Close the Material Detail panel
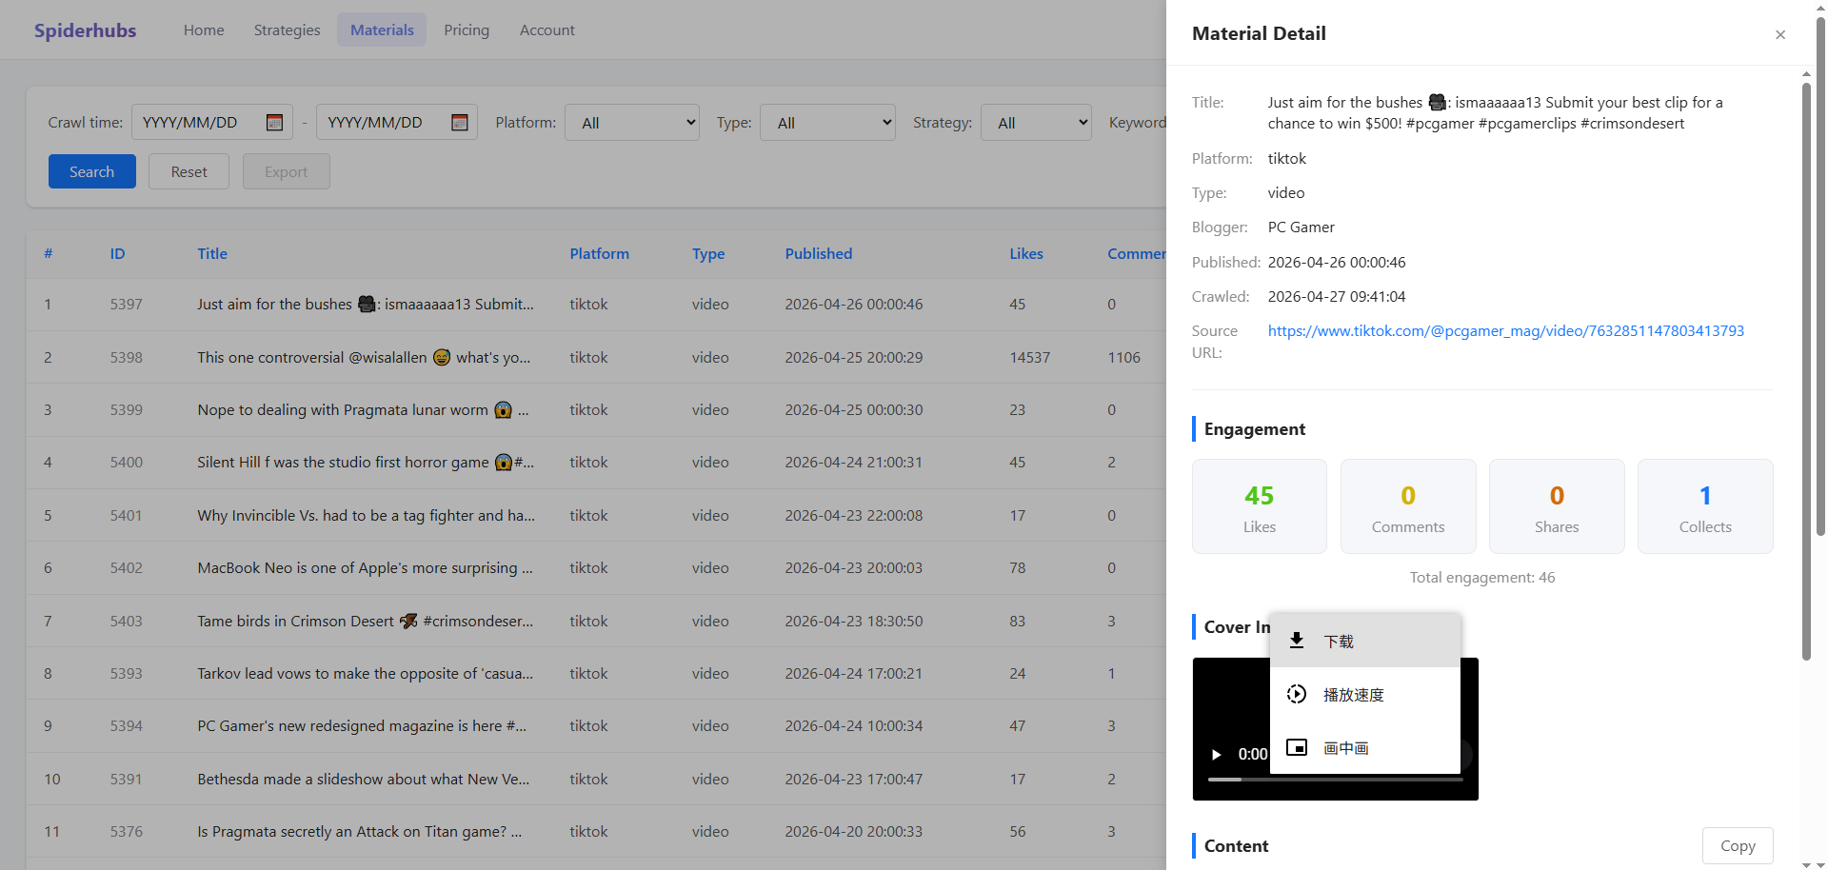 [1779, 35]
